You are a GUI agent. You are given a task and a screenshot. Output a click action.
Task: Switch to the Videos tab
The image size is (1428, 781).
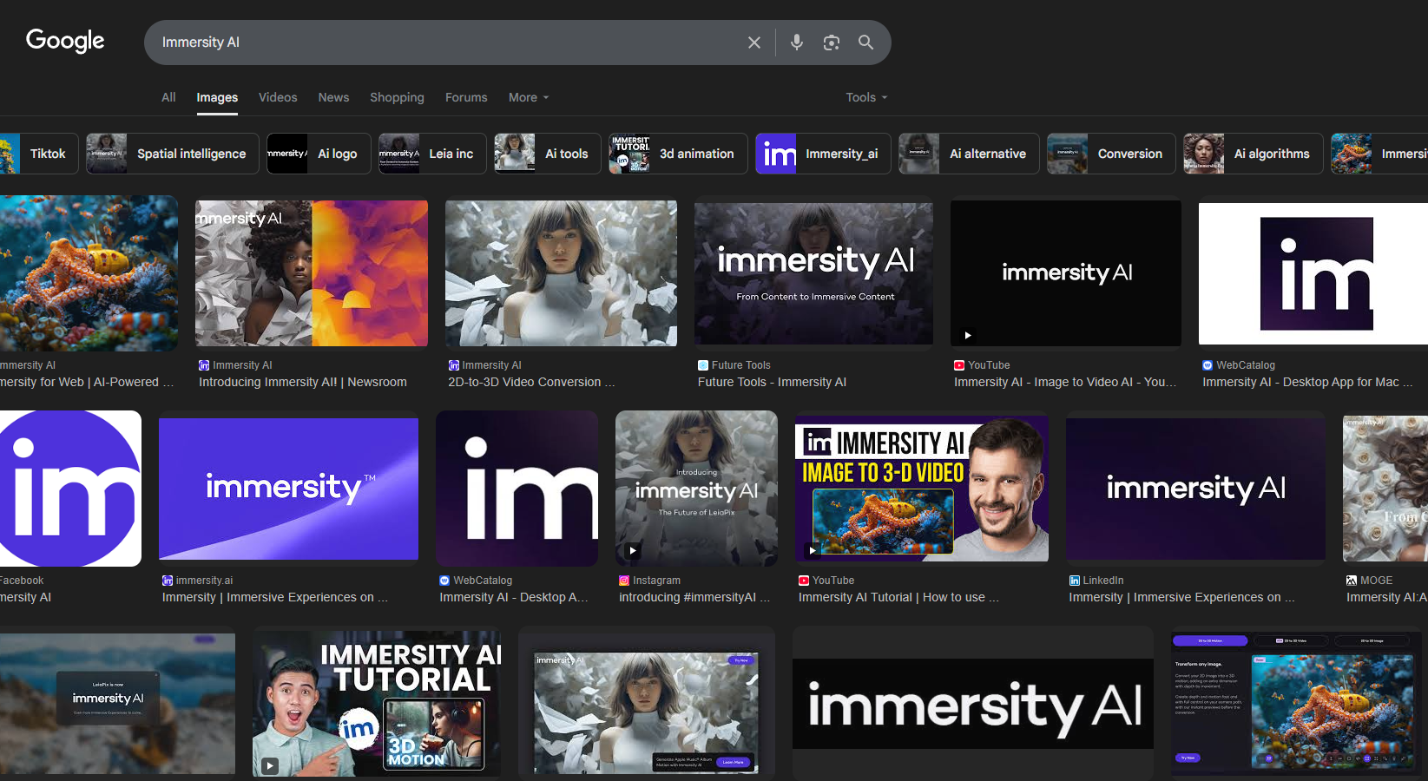click(x=278, y=97)
